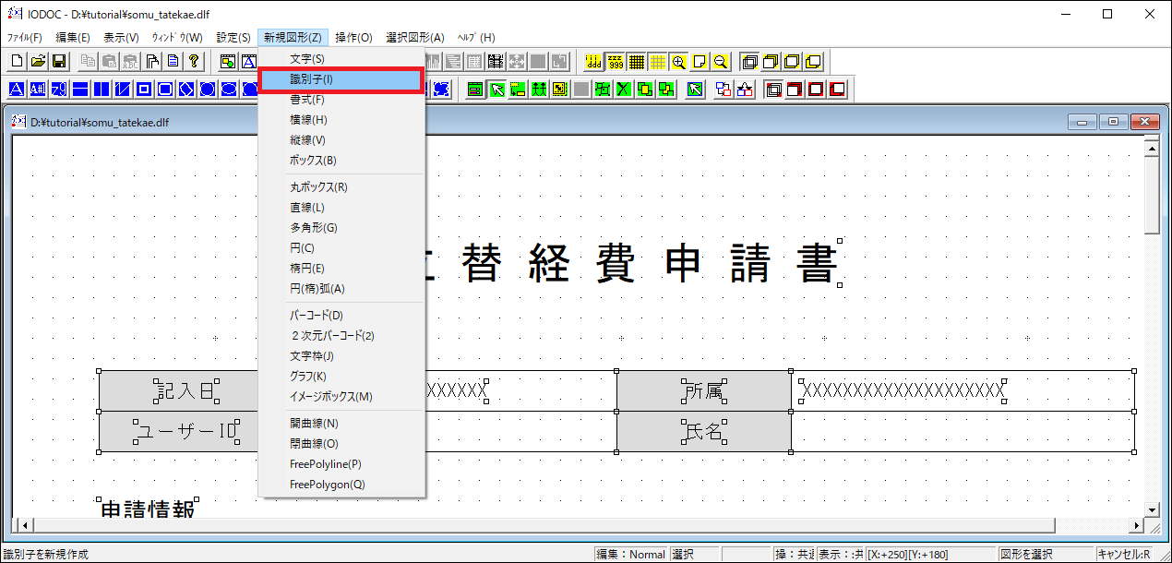Toggle the 'zzz 999' display button
1172x563 pixels.
tap(616, 62)
